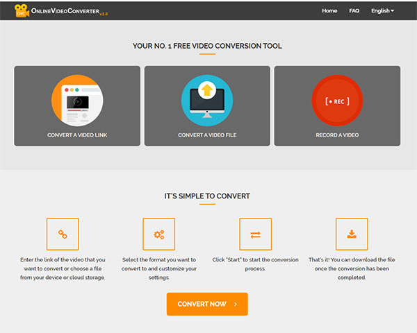Click the OVC camera logo icon
Image resolution: width=417 pixels, height=333 pixels.
(x=22, y=10)
